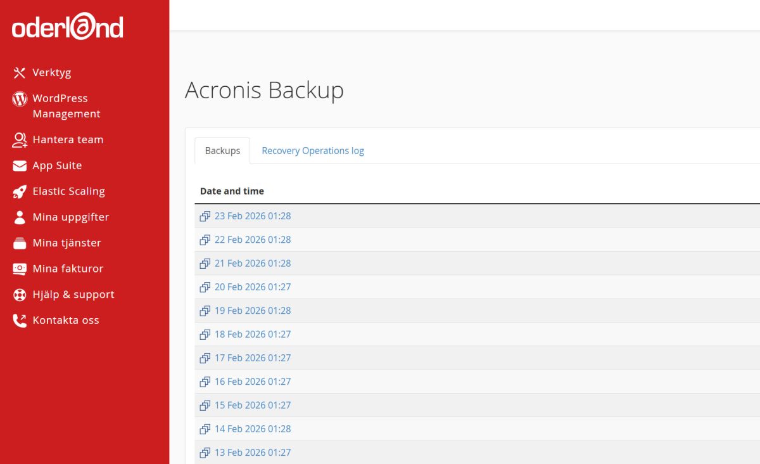Image resolution: width=760 pixels, height=464 pixels.
Task: Open backup from 16 Feb 2026 01:27
Action: click(x=253, y=382)
